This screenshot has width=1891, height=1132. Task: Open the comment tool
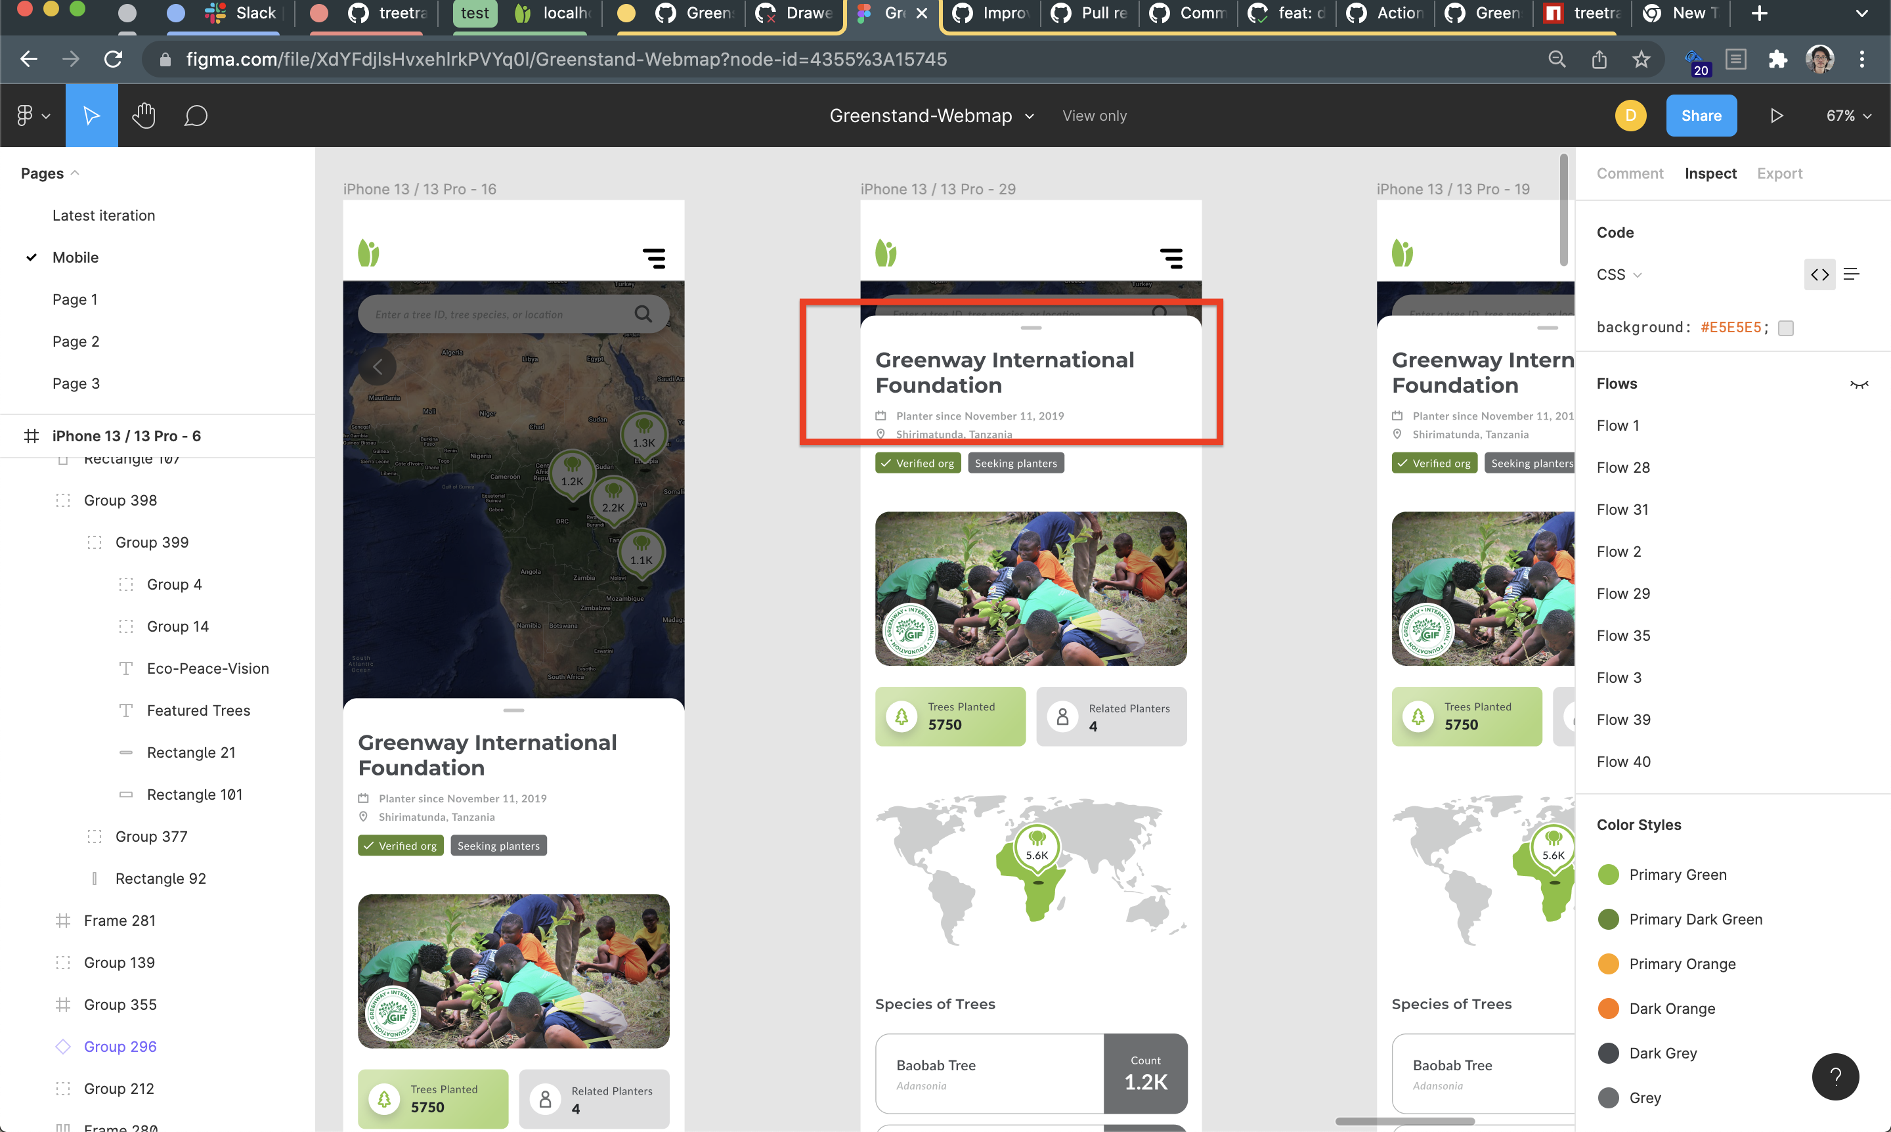(195, 115)
